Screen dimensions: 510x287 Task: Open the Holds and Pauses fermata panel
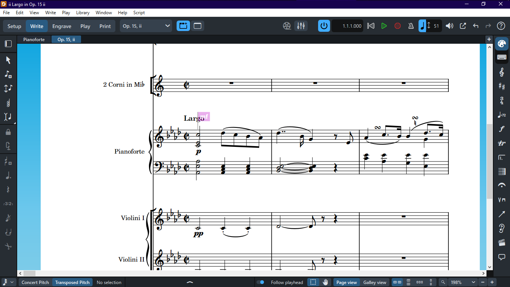(x=502, y=186)
